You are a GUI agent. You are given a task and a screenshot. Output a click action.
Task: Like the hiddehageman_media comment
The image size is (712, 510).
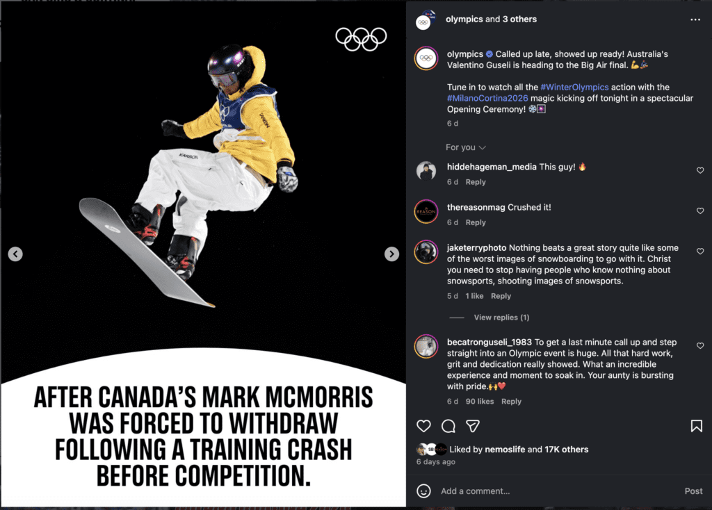click(700, 170)
